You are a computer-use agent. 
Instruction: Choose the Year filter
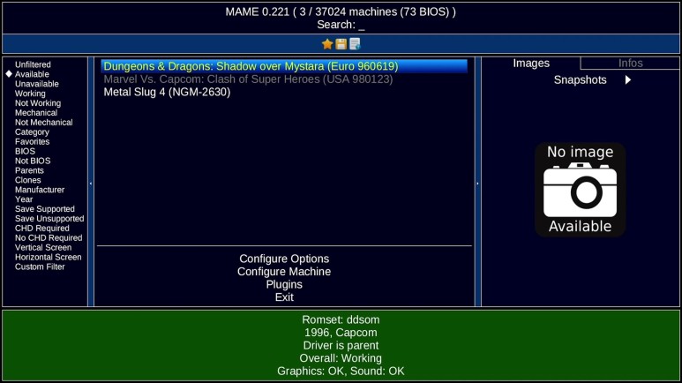(x=24, y=199)
